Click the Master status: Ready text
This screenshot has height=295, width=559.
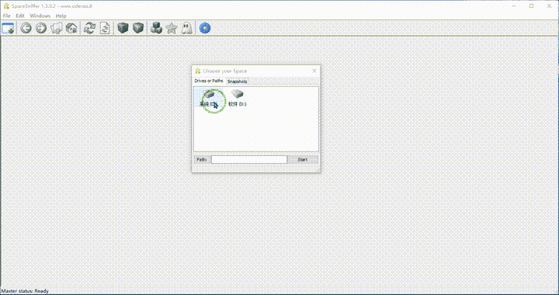tap(25, 291)
